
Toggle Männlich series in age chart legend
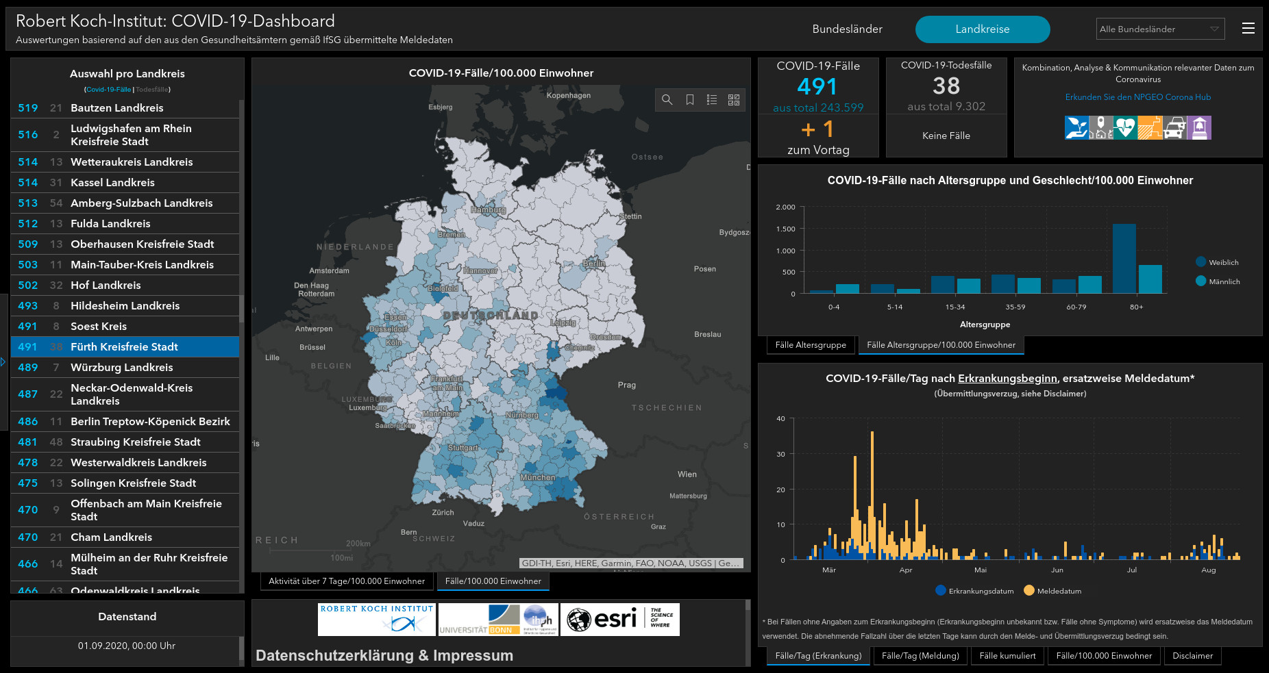pos(1200,281)
